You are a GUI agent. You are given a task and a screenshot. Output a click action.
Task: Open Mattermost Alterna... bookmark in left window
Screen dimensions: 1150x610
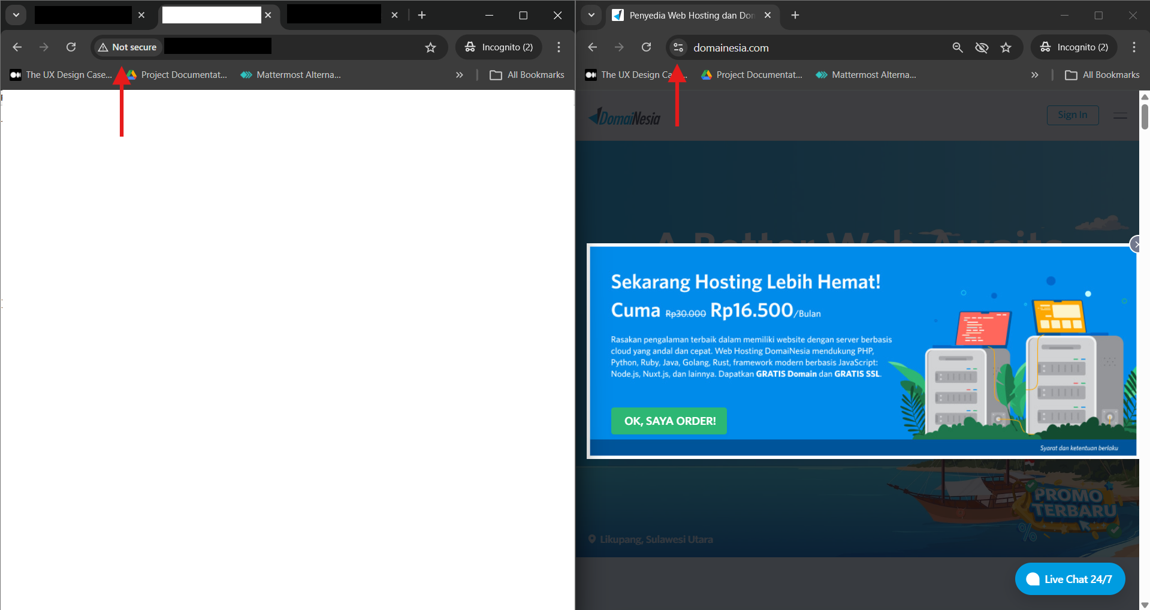click(291, 75)
